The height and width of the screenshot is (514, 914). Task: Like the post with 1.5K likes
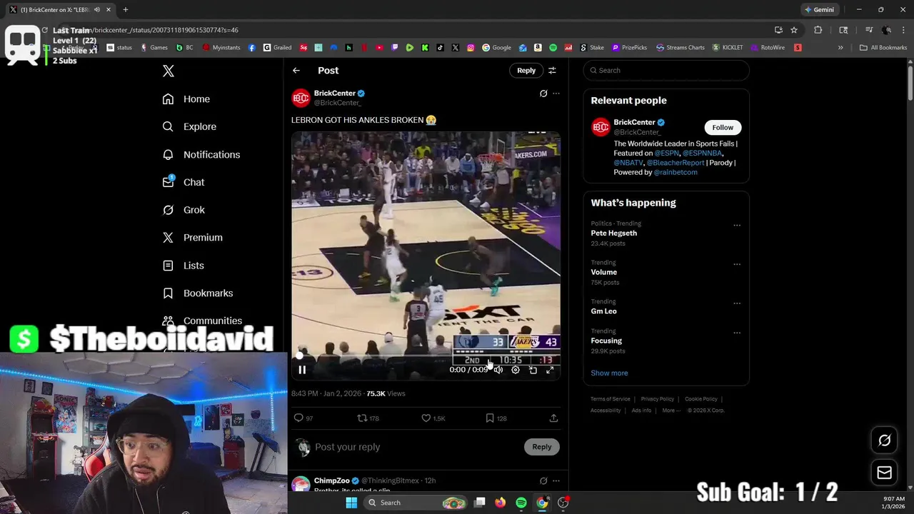click(433, 418)
